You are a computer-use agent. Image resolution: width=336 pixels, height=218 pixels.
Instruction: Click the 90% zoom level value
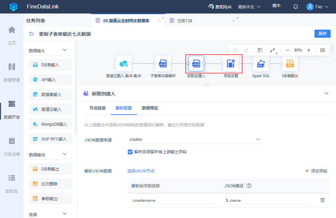coord(298,50)
